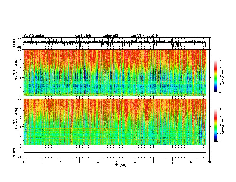
Task: Click the time axis tick label 3
Action: click(79, 162)
